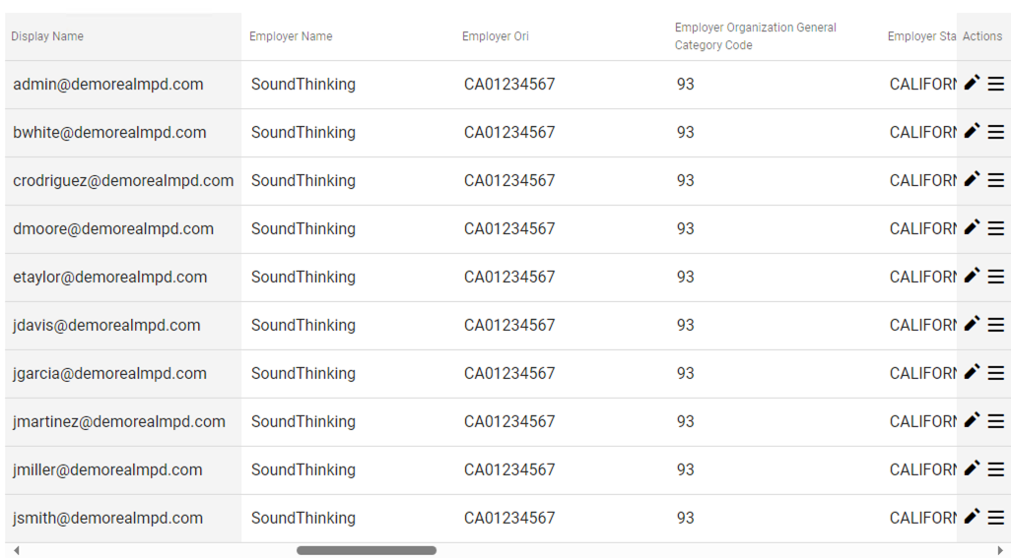Click Employer Organization General Category Code header
Screen dimensions: 1011x559
pyautogui.click(x=756, y=36)
